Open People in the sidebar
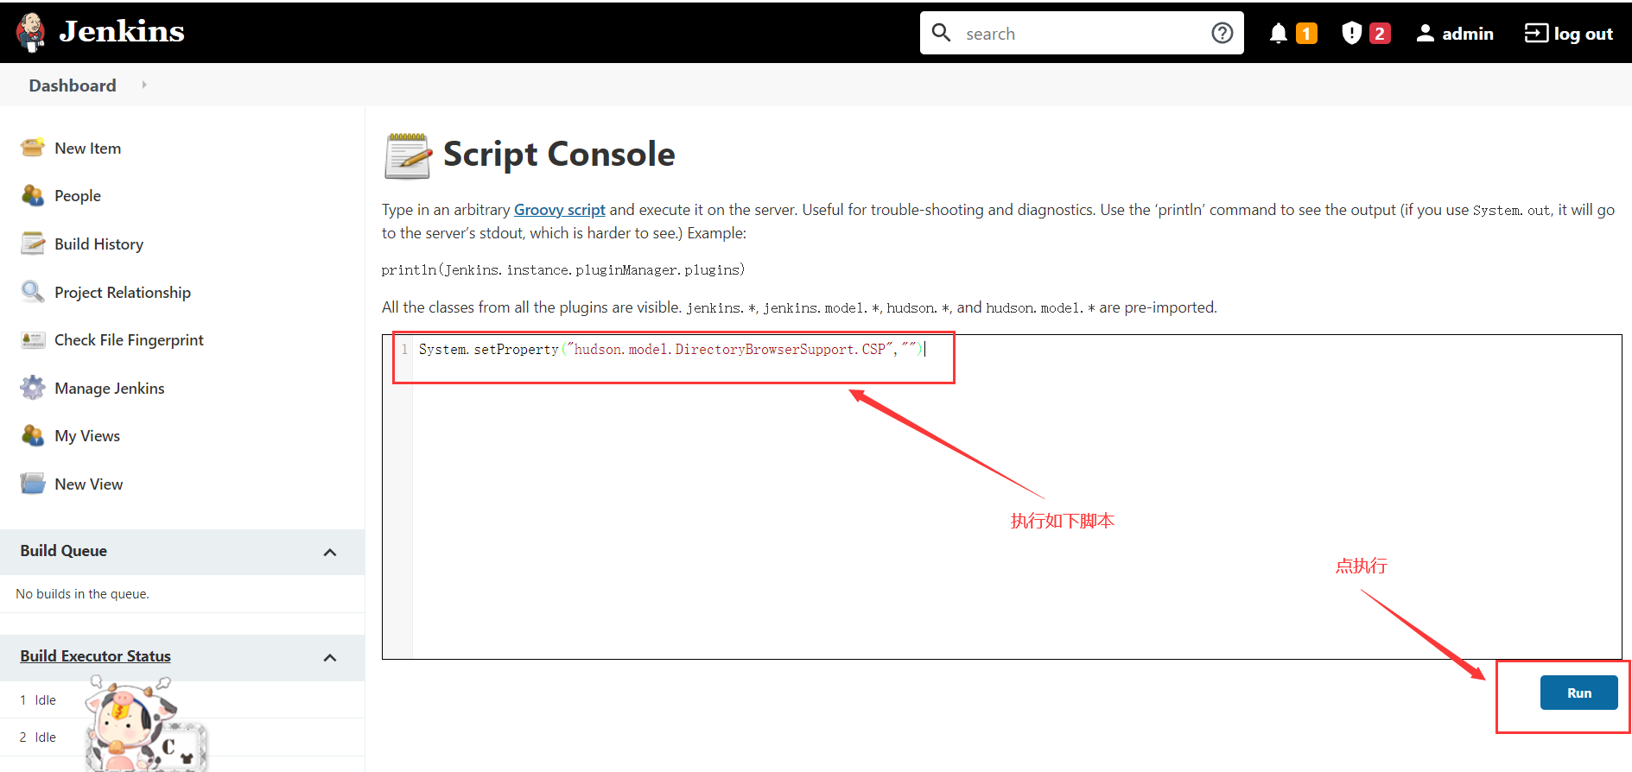Viewport: 1632px width, 772px height. click(x=78, y=196)
